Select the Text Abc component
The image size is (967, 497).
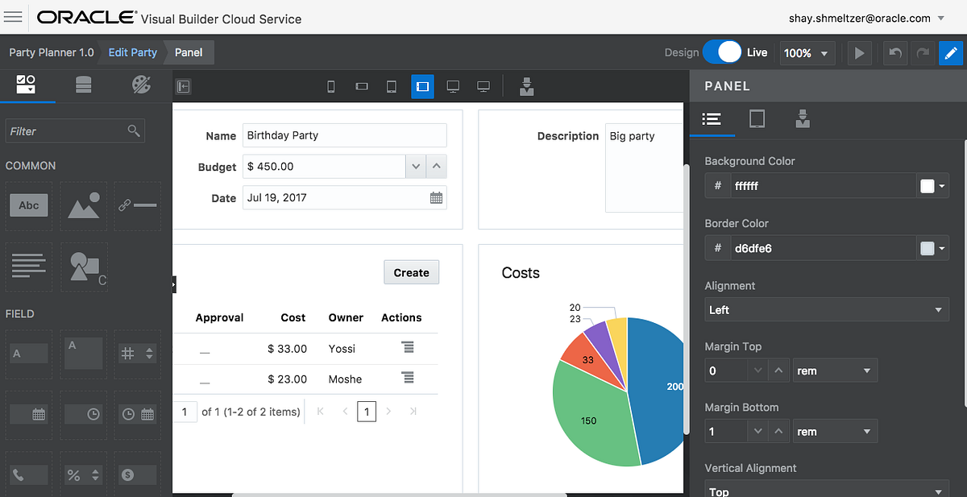click(28, 205)
